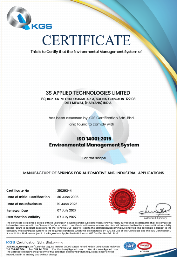Select the '19 June 2026' date value
177x257 pixels.
[x=67, y=204]
